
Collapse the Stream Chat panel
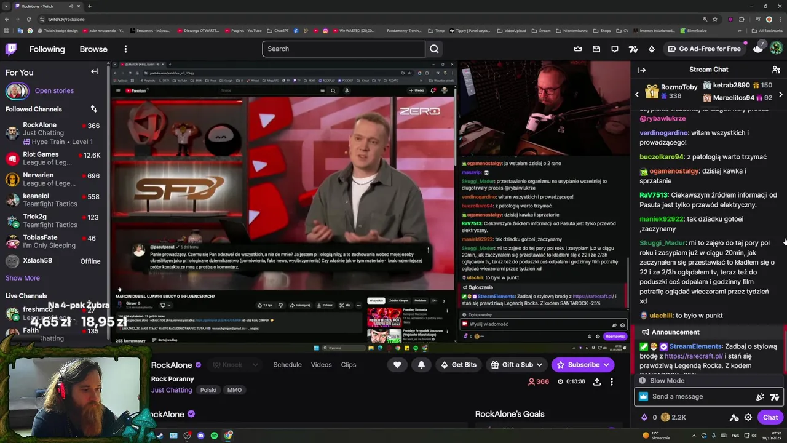tap(642, 70)
